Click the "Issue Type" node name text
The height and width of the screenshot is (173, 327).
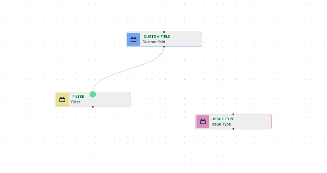click(x=221, y=124)
